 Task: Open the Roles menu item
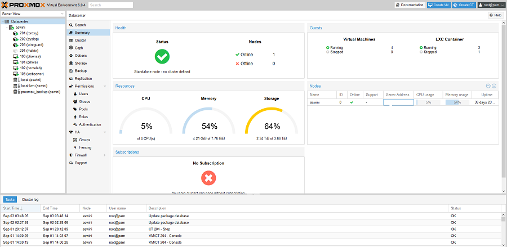(x=88, y=117)
